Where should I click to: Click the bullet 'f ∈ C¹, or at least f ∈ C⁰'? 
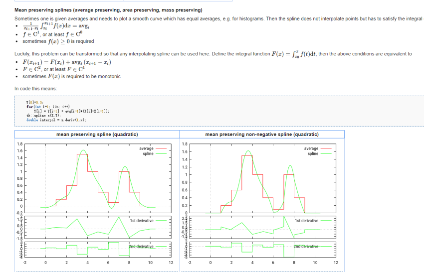(x=52, y=34)
